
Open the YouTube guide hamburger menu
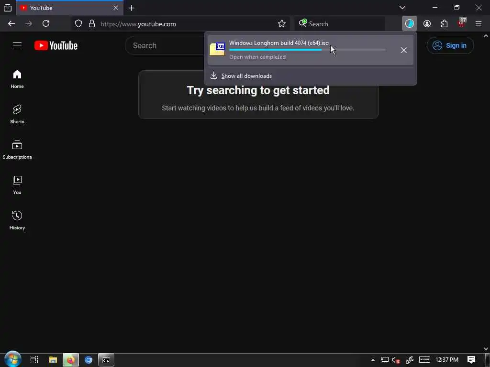tap(17, 45)
